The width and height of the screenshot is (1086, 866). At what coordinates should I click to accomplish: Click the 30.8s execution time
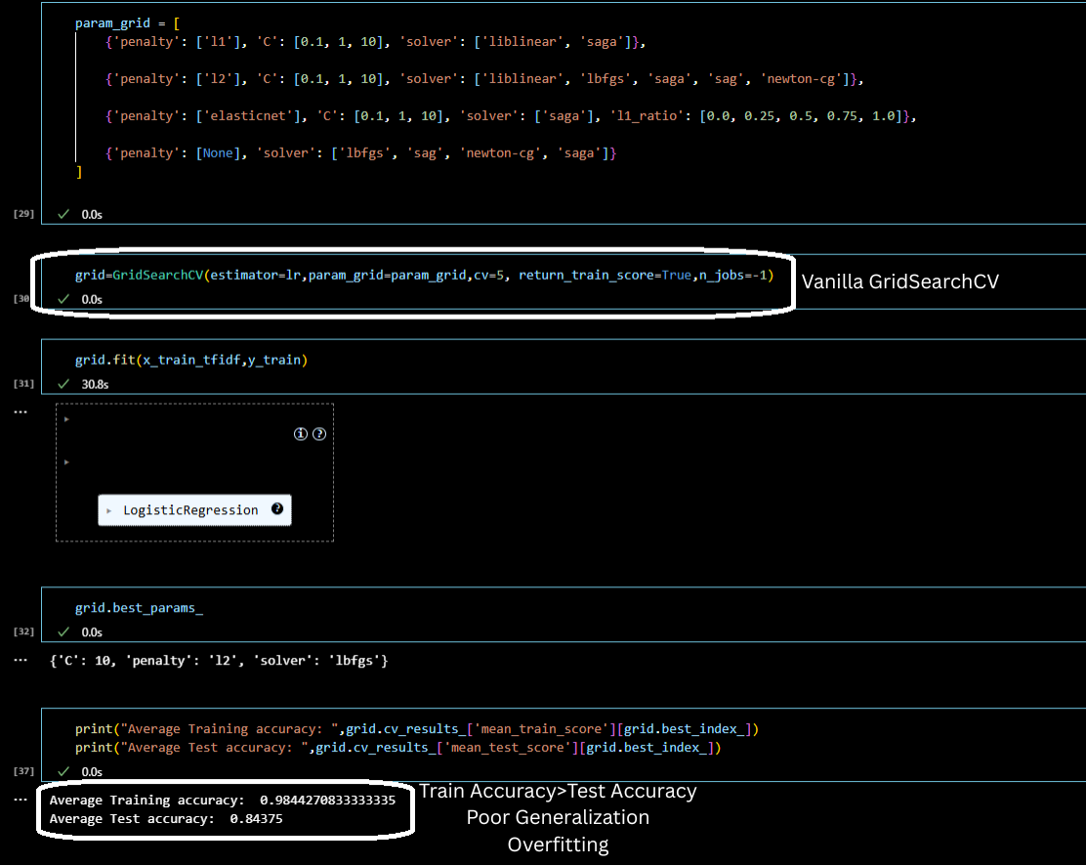pyautogui.click(x=95, y=384)
